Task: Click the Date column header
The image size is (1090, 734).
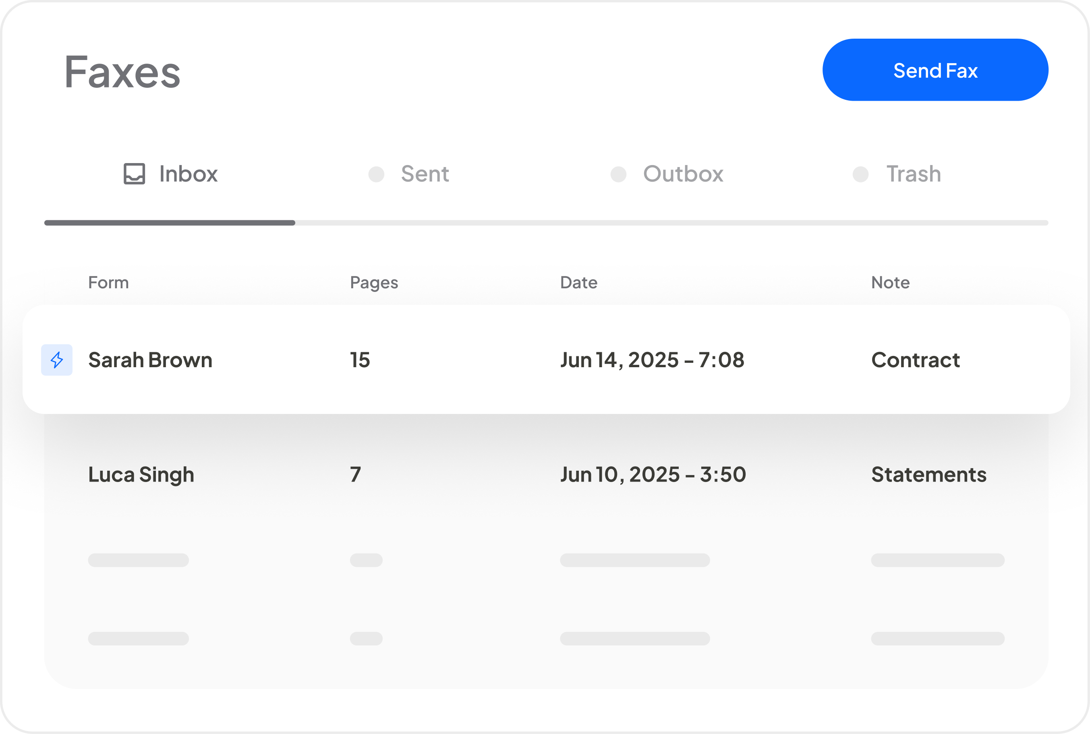Action: click(x=578, y=283)
